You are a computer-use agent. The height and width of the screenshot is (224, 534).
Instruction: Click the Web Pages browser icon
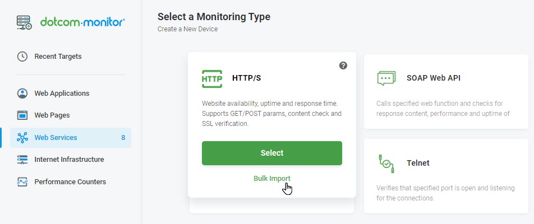(22, 115)
